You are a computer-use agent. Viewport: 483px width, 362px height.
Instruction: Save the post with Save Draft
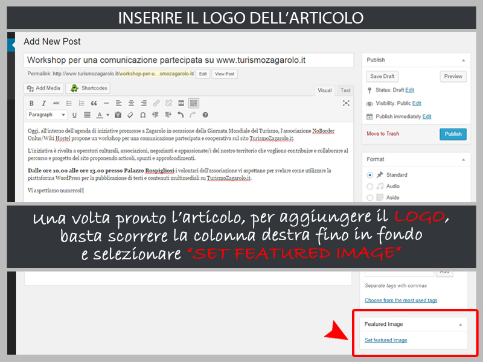click(x=382, y=77)
